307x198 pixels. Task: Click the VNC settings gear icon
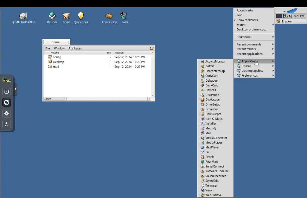(x=7, y=113)
